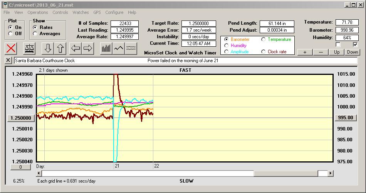Image resolution: width=366 pixels, height=193 pixels.
Task: Open the GPS menu
Action: [97, 12]
